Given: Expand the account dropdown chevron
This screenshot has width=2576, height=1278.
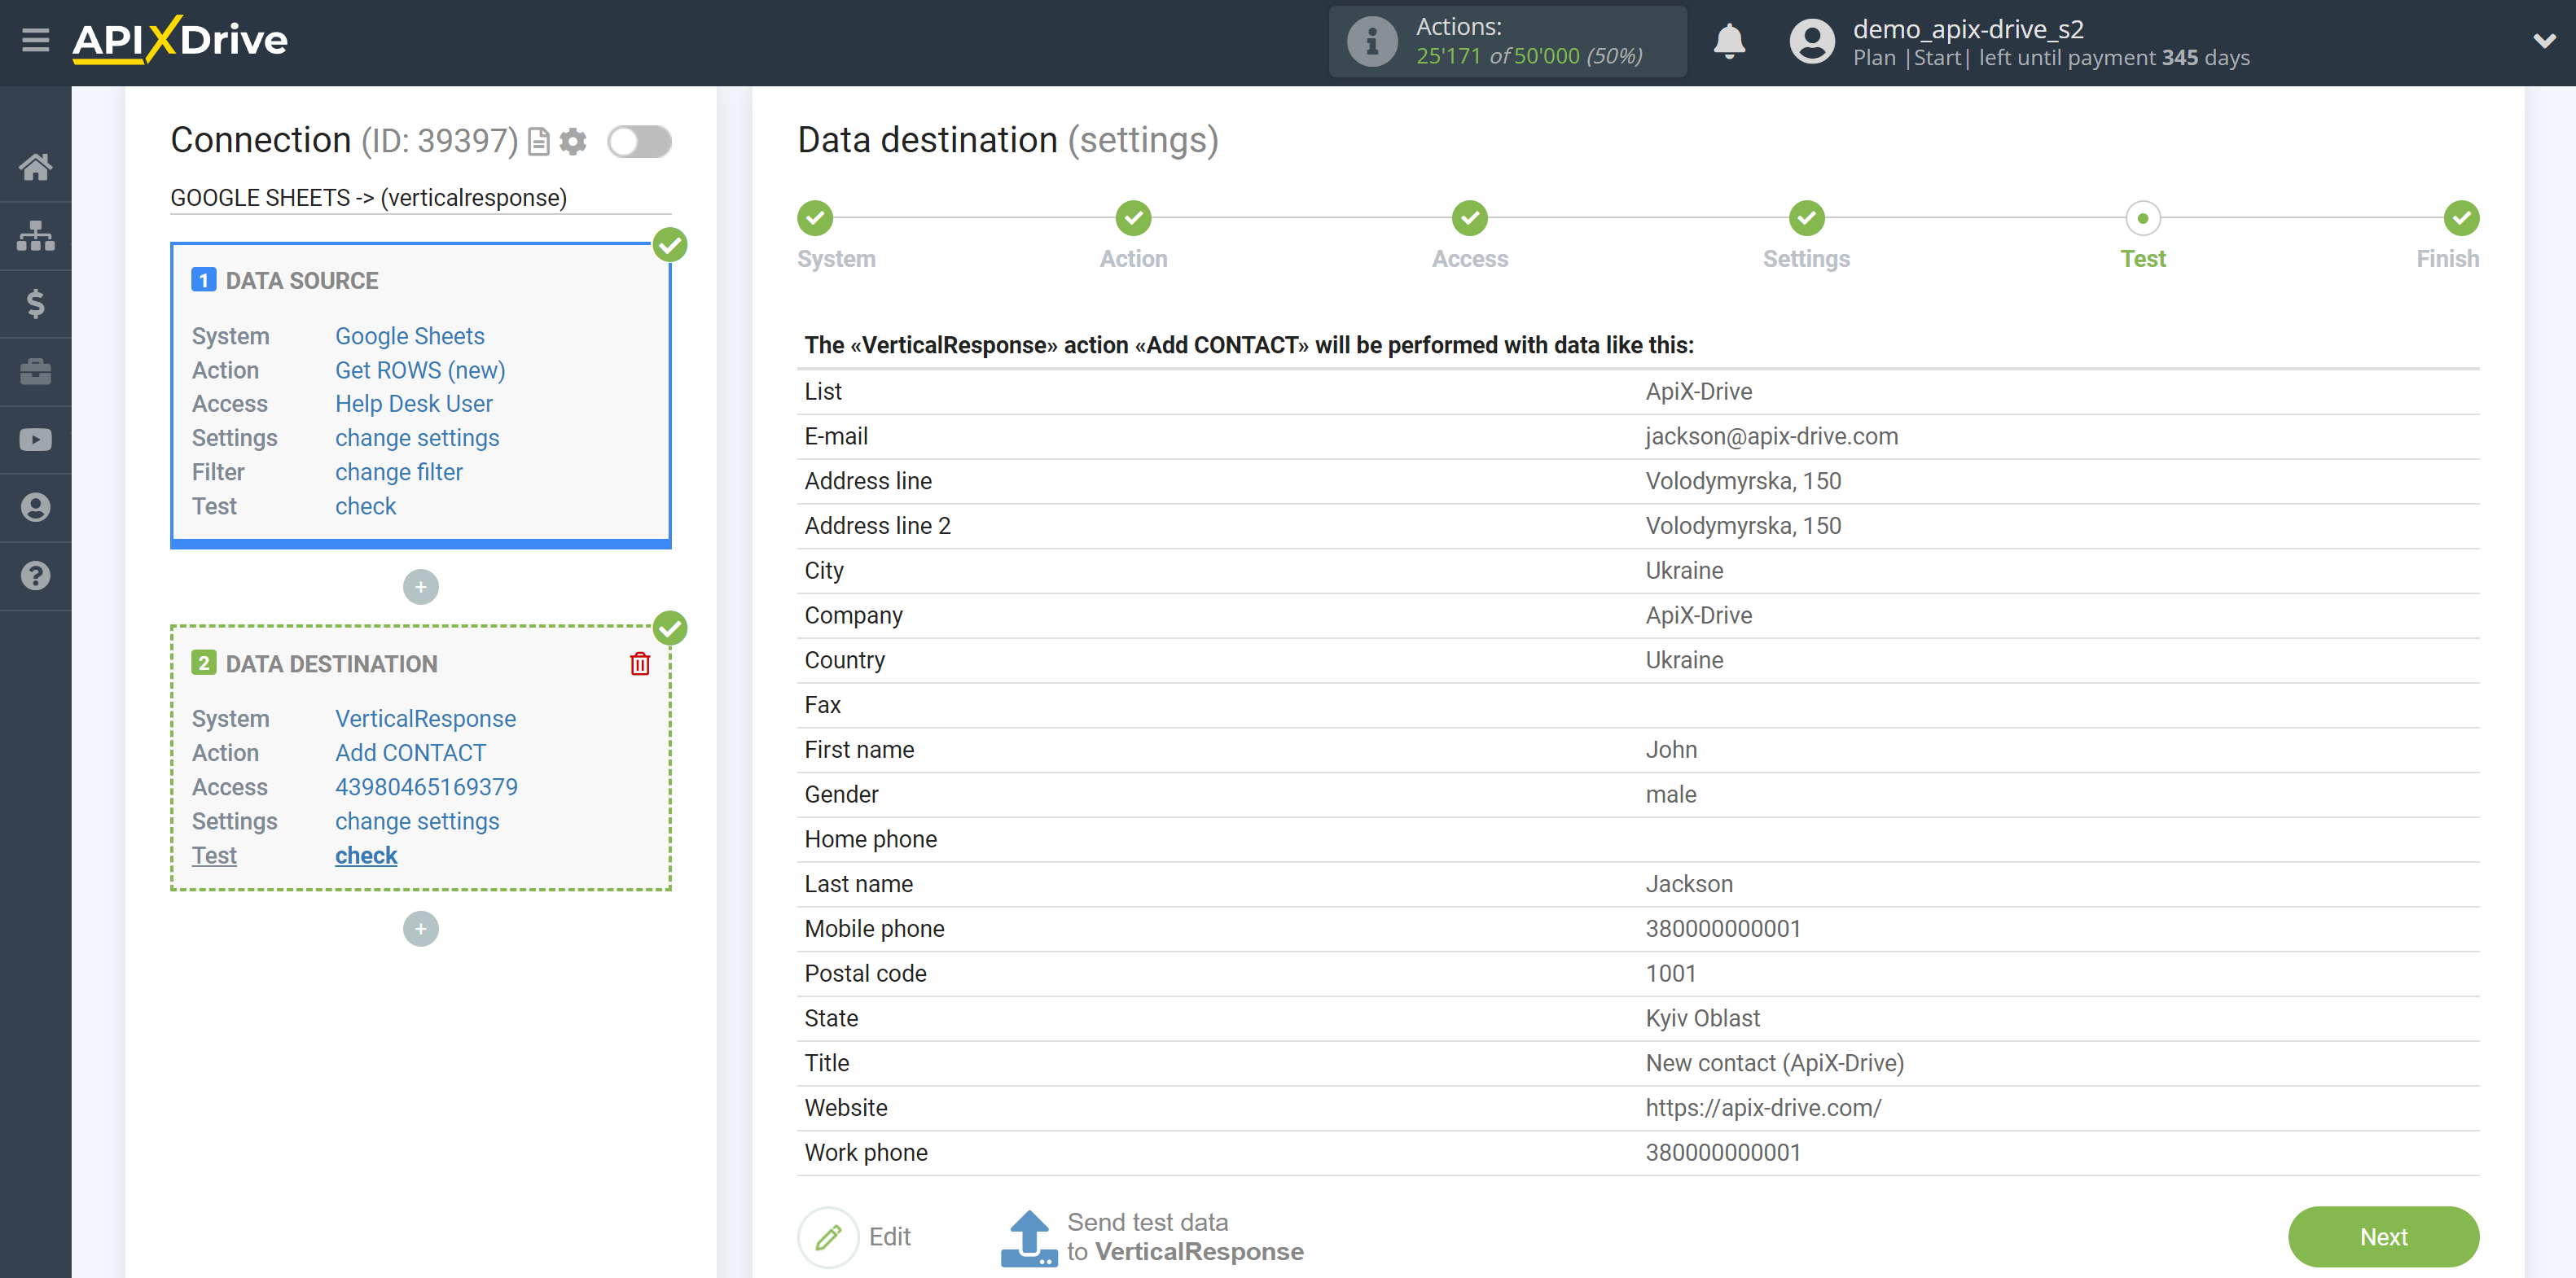Looking at the screenshot, I should pyautogui.click(x=2544, y=41).
